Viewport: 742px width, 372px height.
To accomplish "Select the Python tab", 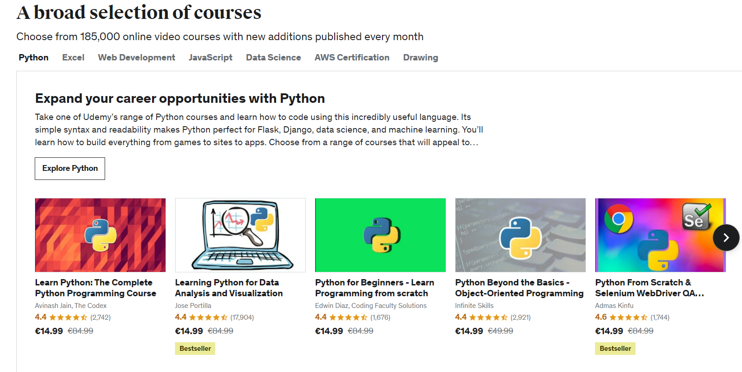I will [x=33, y=57].
